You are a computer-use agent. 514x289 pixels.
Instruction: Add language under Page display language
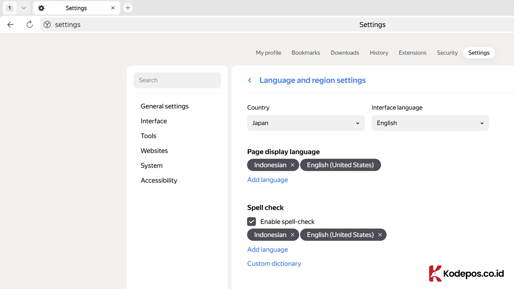click(267, 180)
